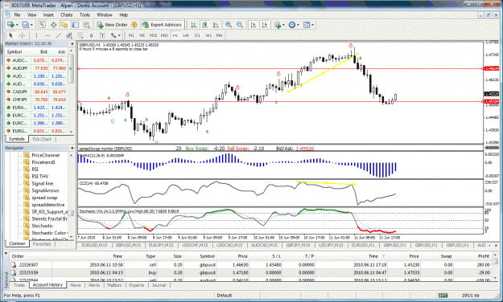Toggle the Navigator panel toolbar icon
Viewport: 503px width, 302px height.
(x=64, y=25)
